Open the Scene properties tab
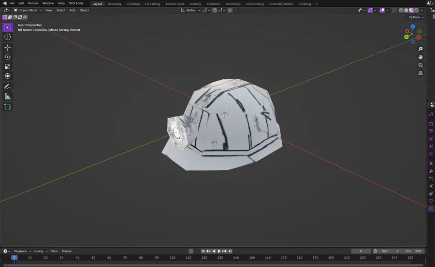Image resolution: width=435 pixels, height=267 pixels. 431,146
